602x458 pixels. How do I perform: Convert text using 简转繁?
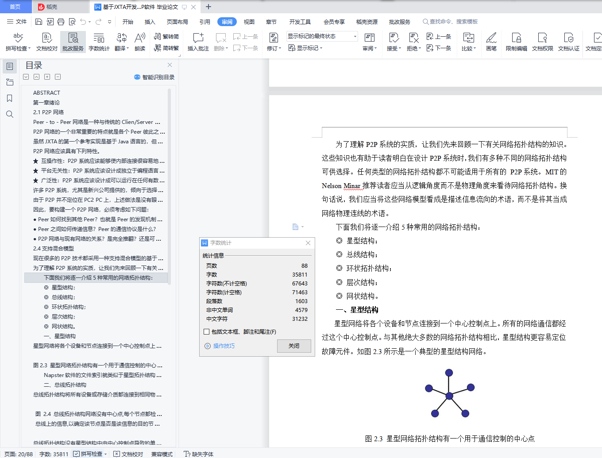pyautogui.click(x=166, y=48)
